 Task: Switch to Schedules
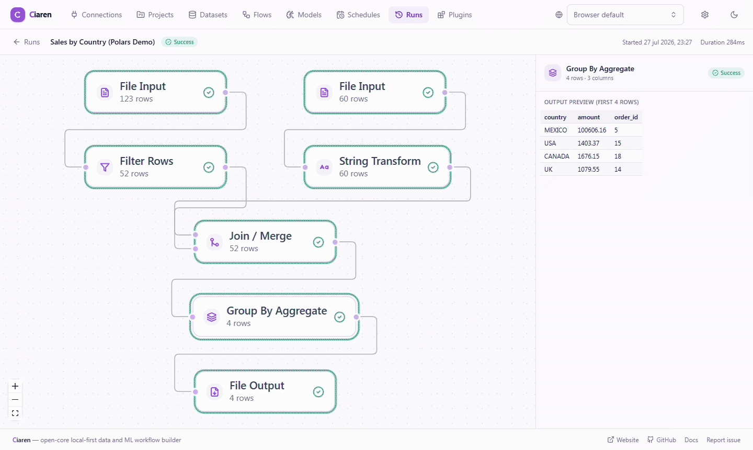(x=359, y=15)
